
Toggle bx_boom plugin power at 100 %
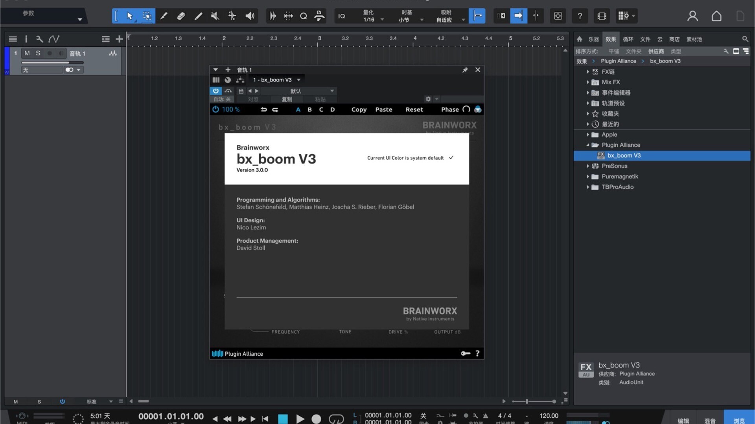tap(215, 110)
